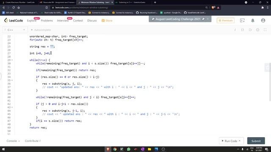Open Windows Start menu
Image resolution: width=271 pixels, height=152 pixels.
pyautogui.click(x=3, y=149)
